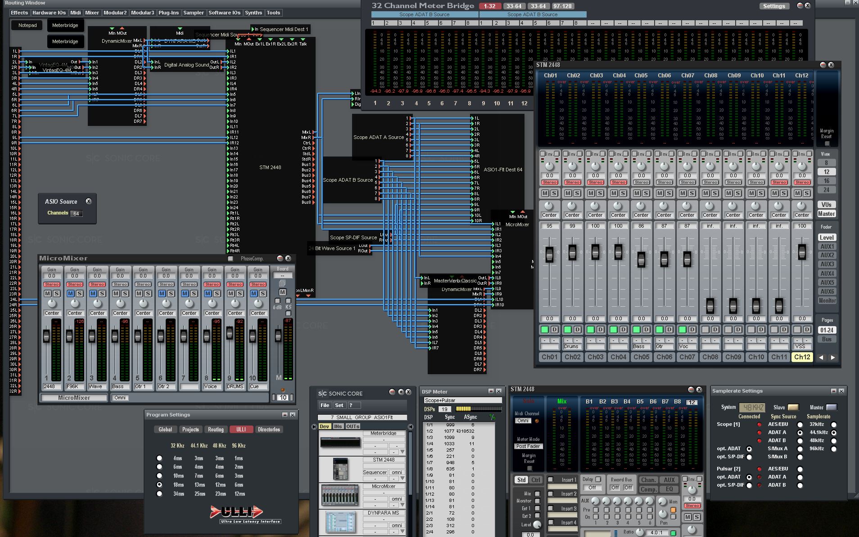Image resolution: width=859 pixels, height=537 pixels.
Task: Click the Level knob in STM 2448 channel strip
Action: (537, 525)
